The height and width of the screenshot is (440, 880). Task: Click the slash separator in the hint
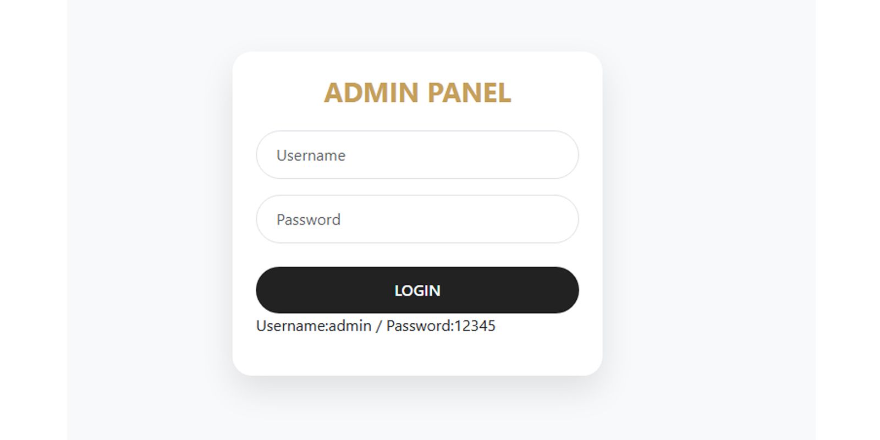378,326
